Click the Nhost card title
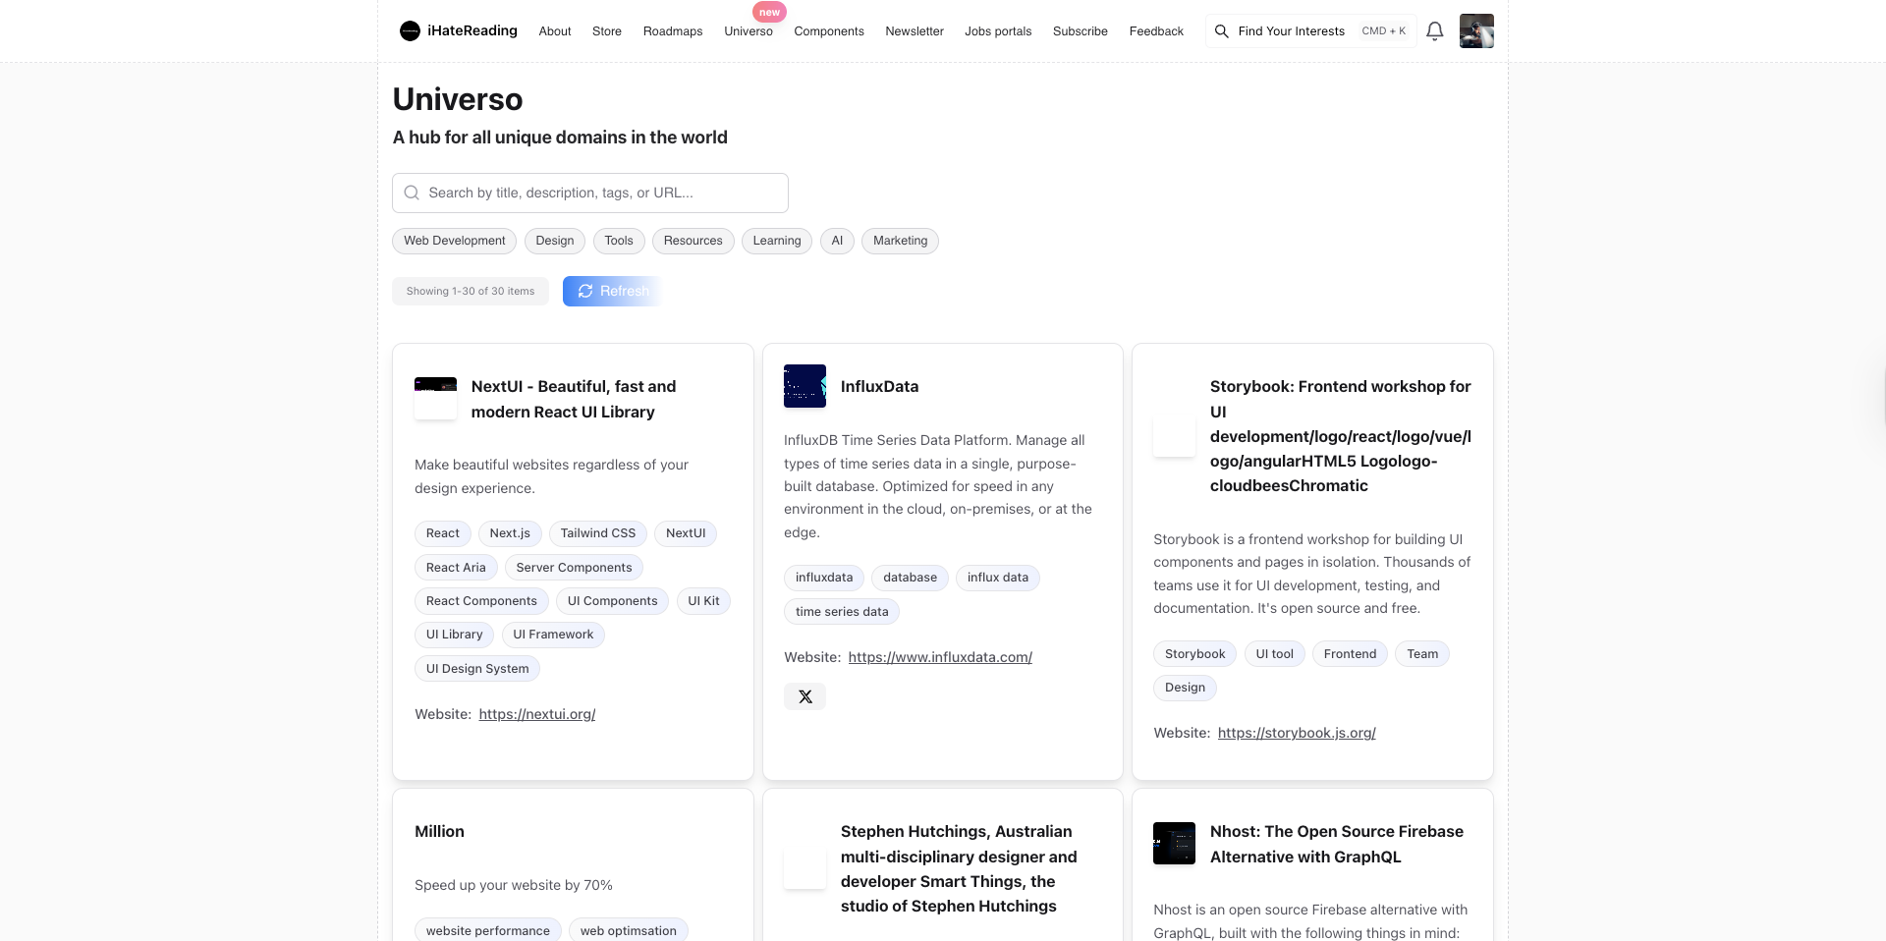 pyautogui.click(x=1337, y=844)
